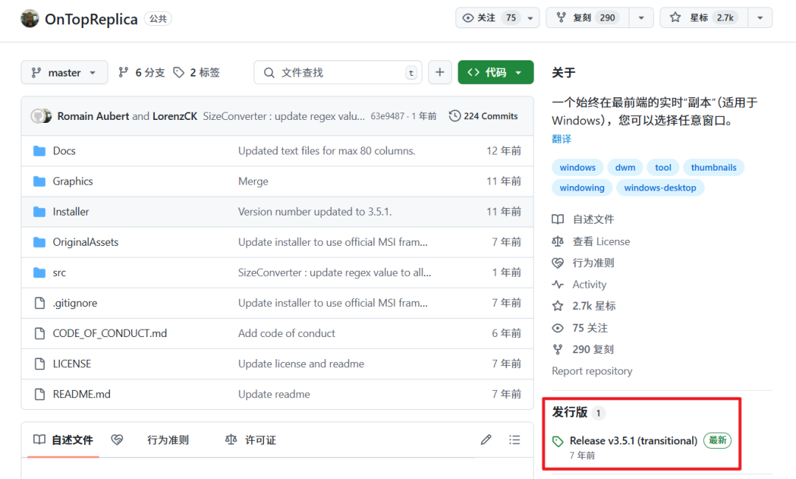Open the OriginalAssets folder
The width and height of the screenshot is (796, 479).
pyautogui.click(x=85, y=242)
